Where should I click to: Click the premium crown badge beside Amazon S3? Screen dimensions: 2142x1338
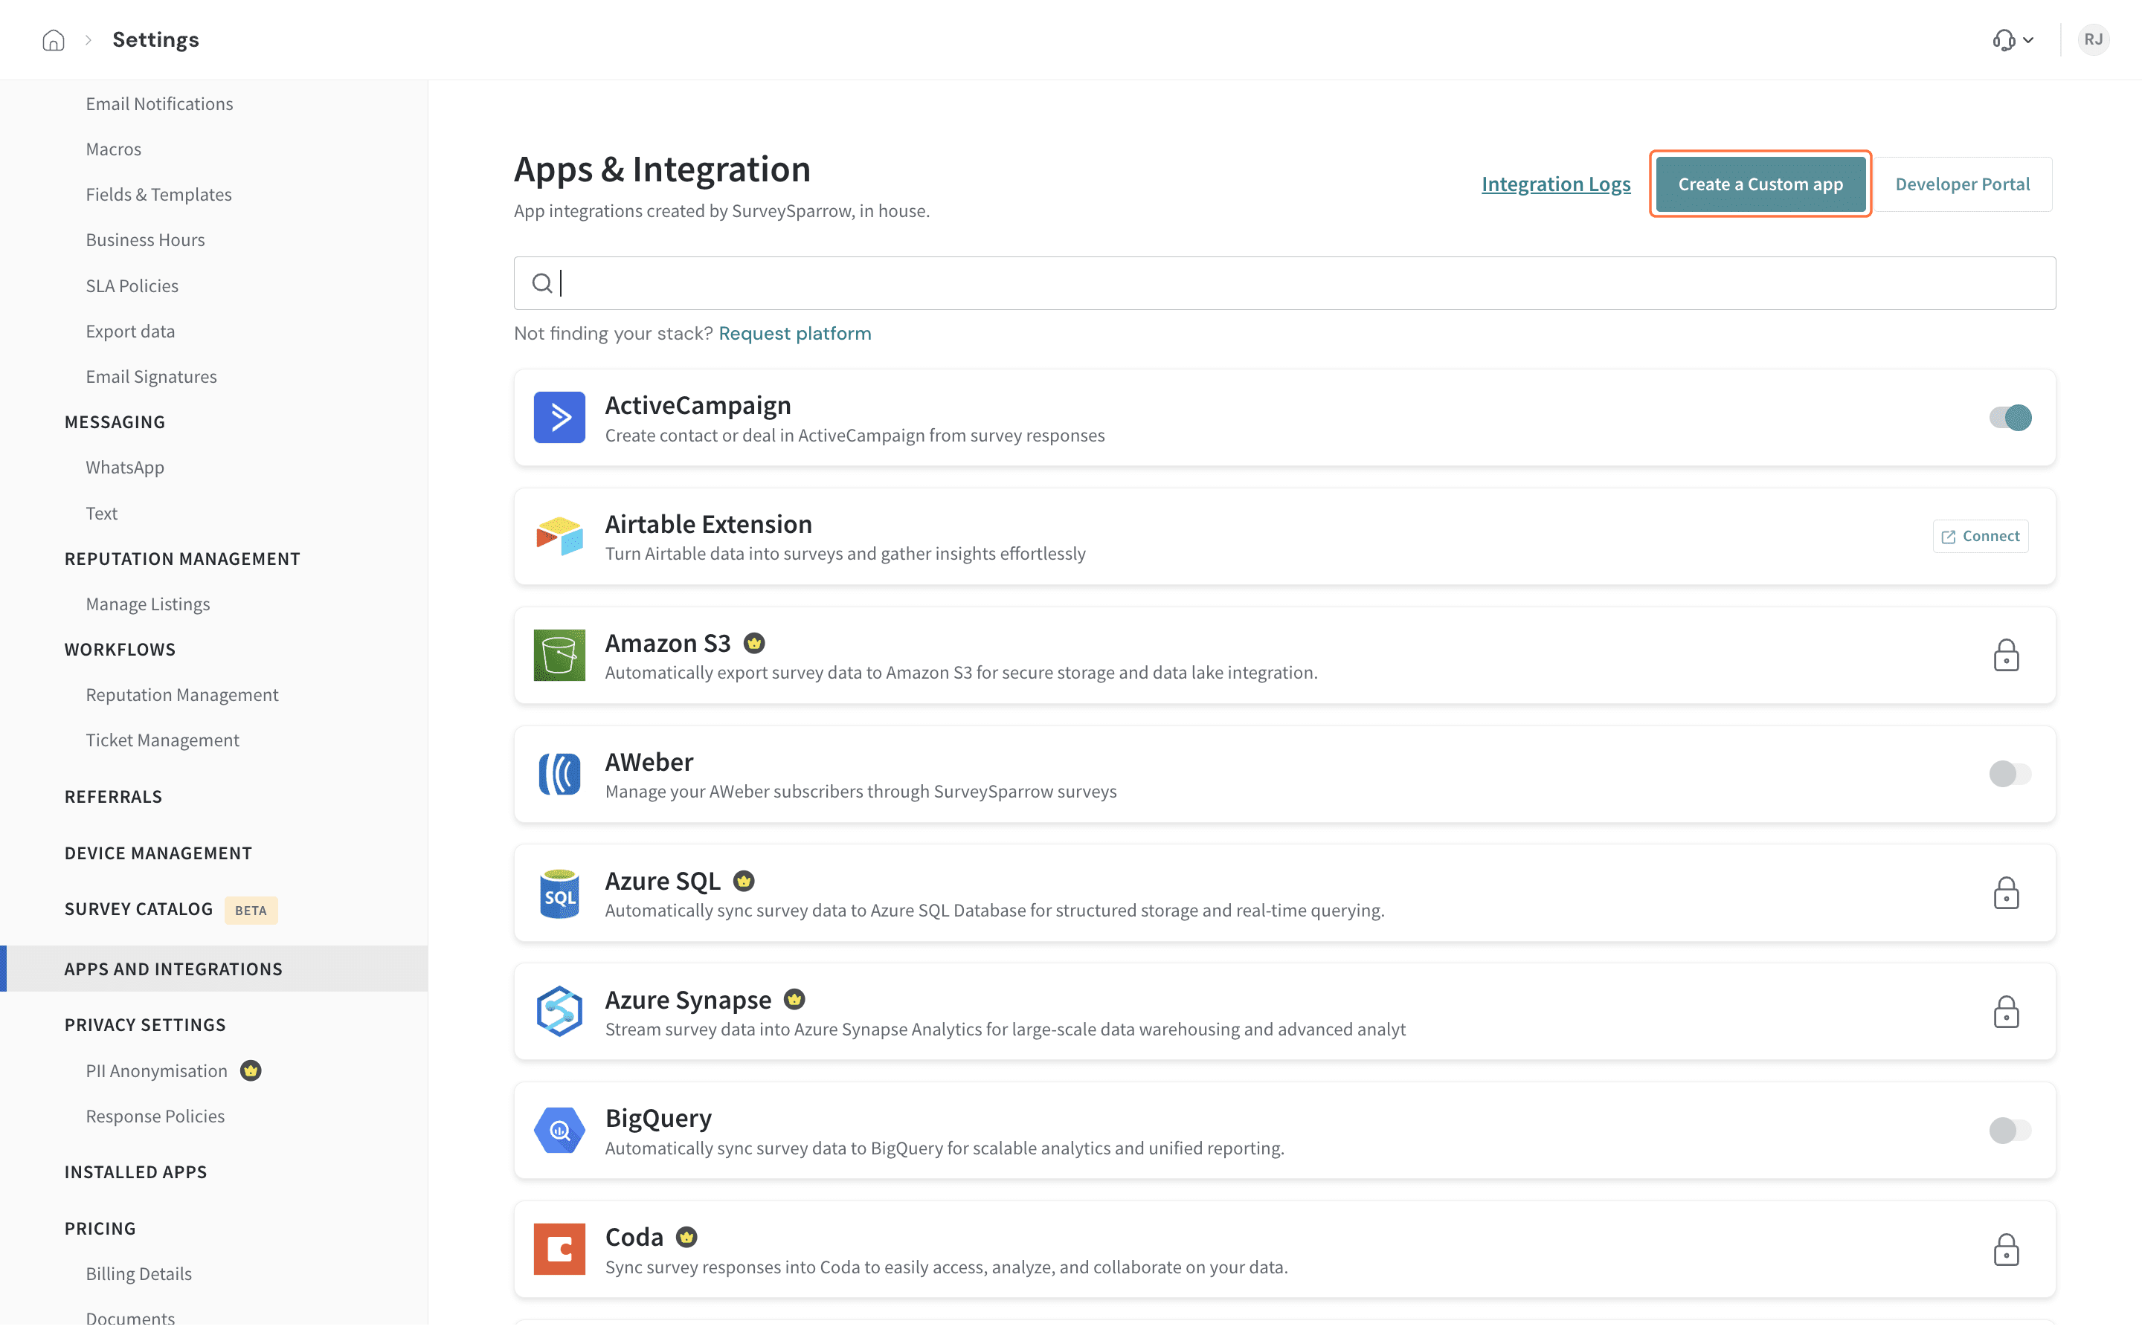tap(754, 643)
